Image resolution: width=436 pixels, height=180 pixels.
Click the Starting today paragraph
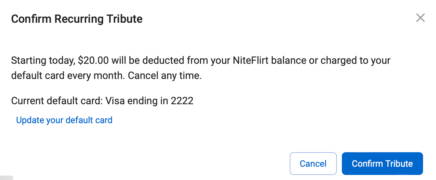(x=201, y=68)
